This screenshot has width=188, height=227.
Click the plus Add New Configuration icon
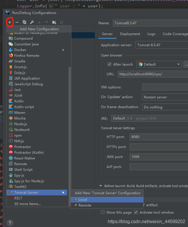[10, 22]
